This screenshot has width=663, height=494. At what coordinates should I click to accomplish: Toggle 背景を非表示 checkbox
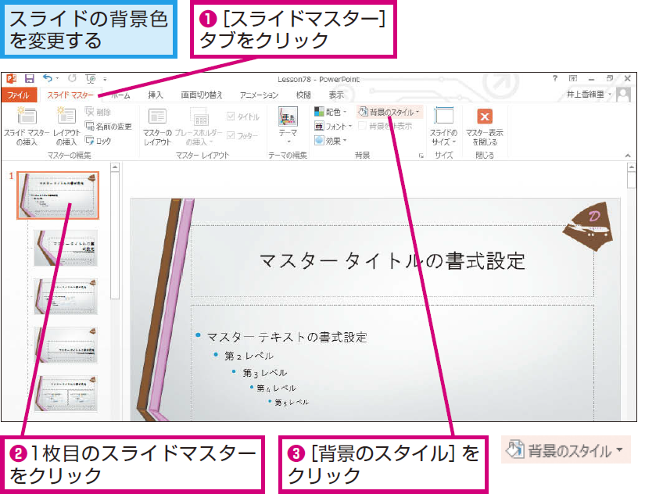385,126
